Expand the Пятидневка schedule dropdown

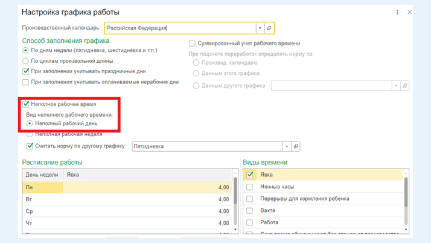[287, 146]
